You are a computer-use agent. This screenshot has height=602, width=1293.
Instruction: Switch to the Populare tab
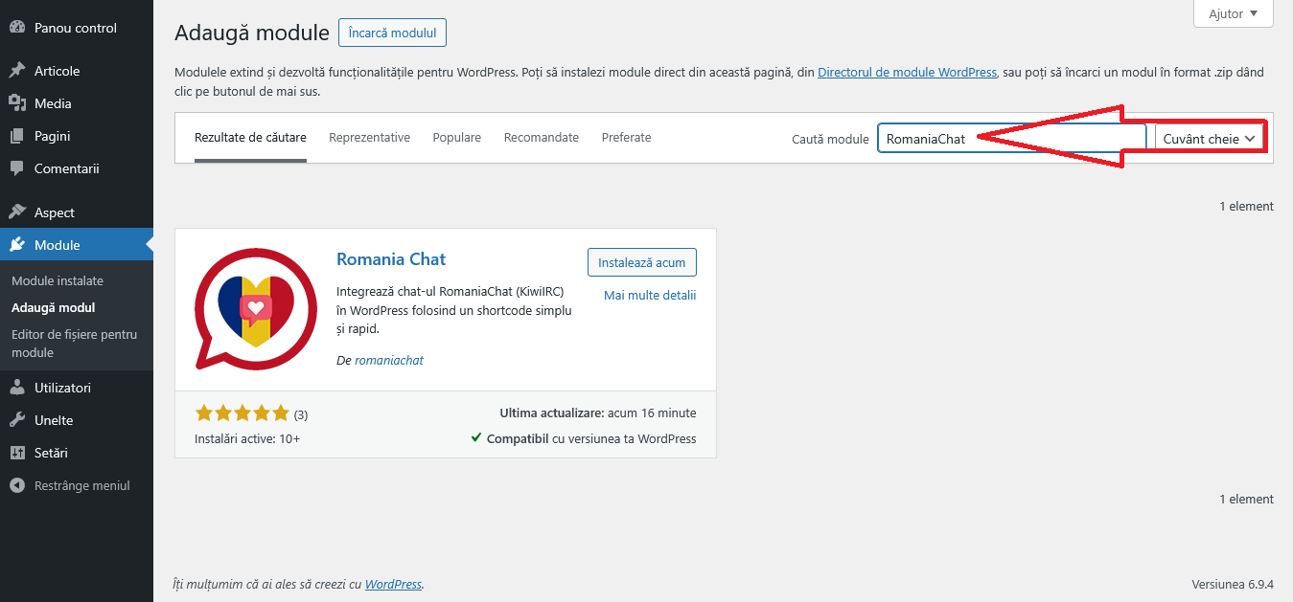tap(456, 138)
